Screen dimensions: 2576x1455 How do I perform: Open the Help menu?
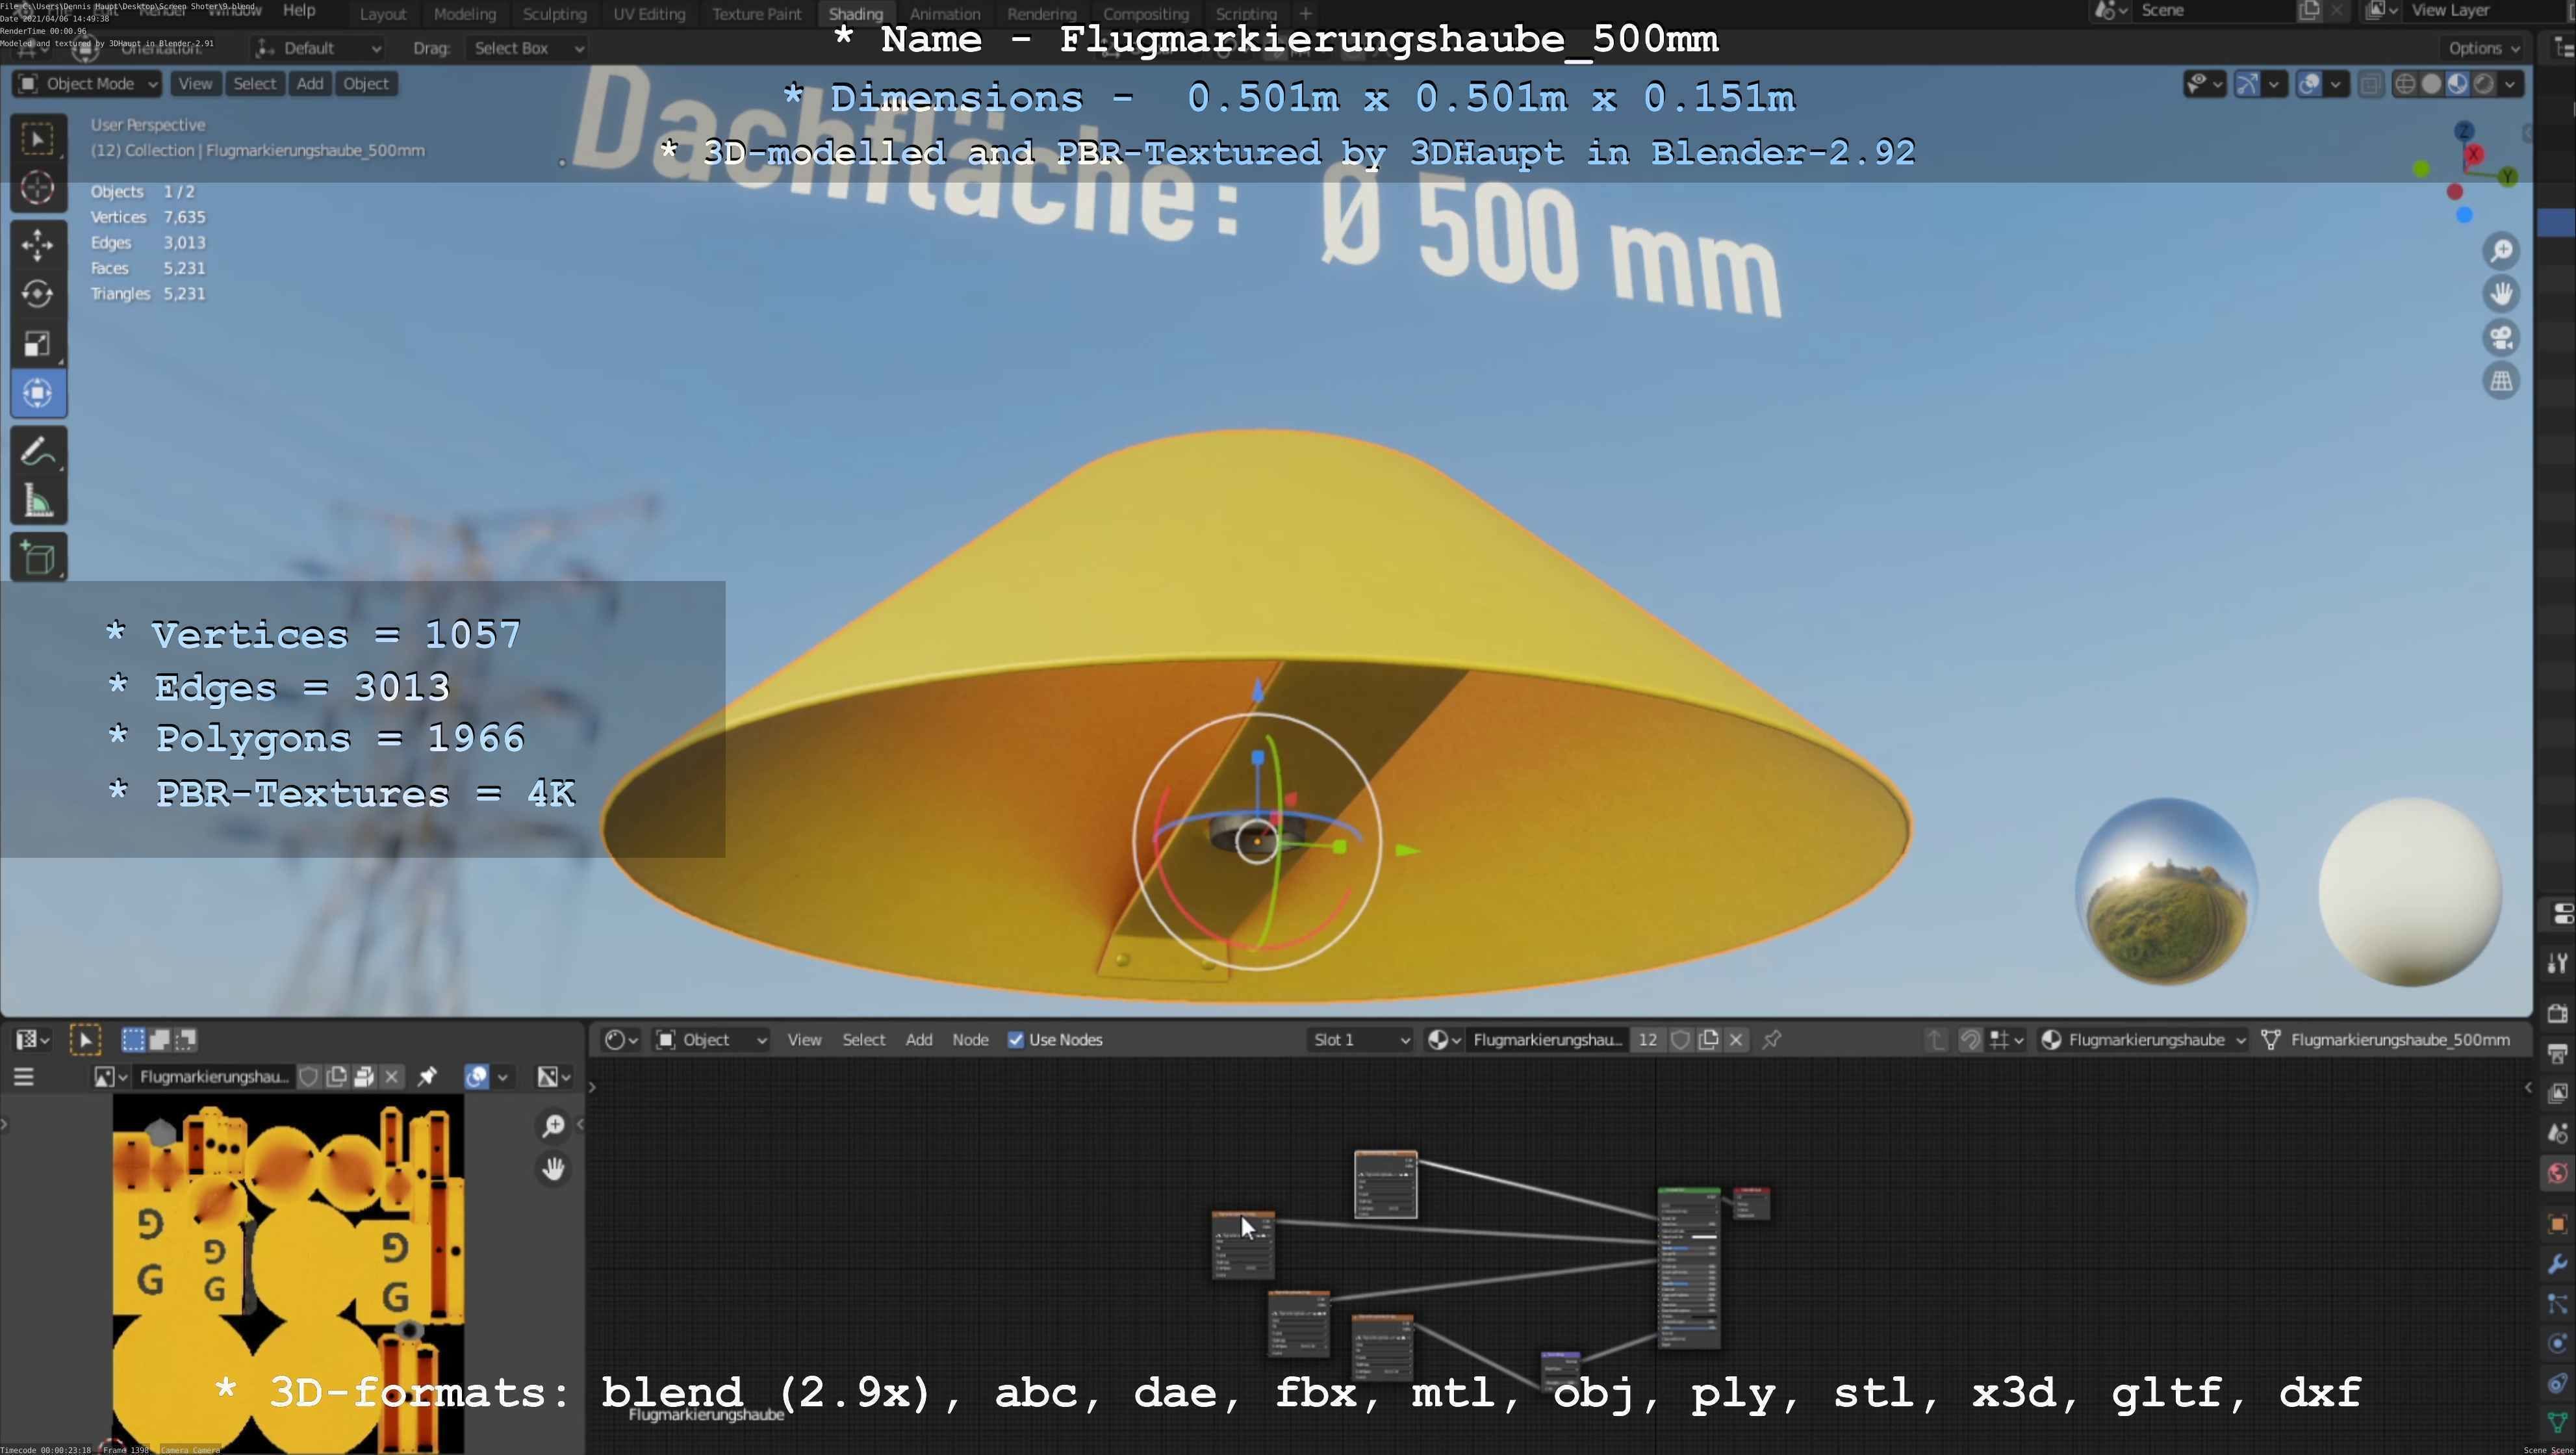[299, 11]
